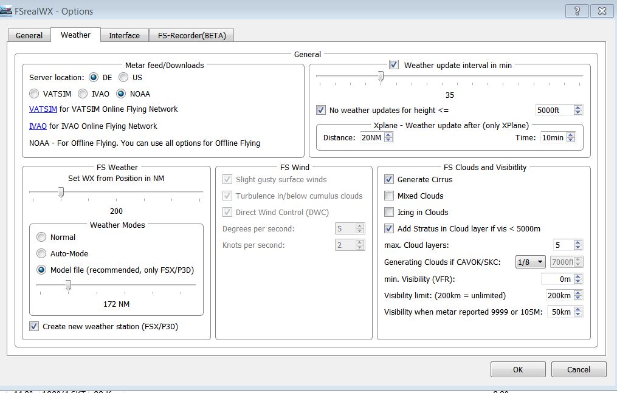Click the Visibility limit 200km spinner arrows

(577, 295)
